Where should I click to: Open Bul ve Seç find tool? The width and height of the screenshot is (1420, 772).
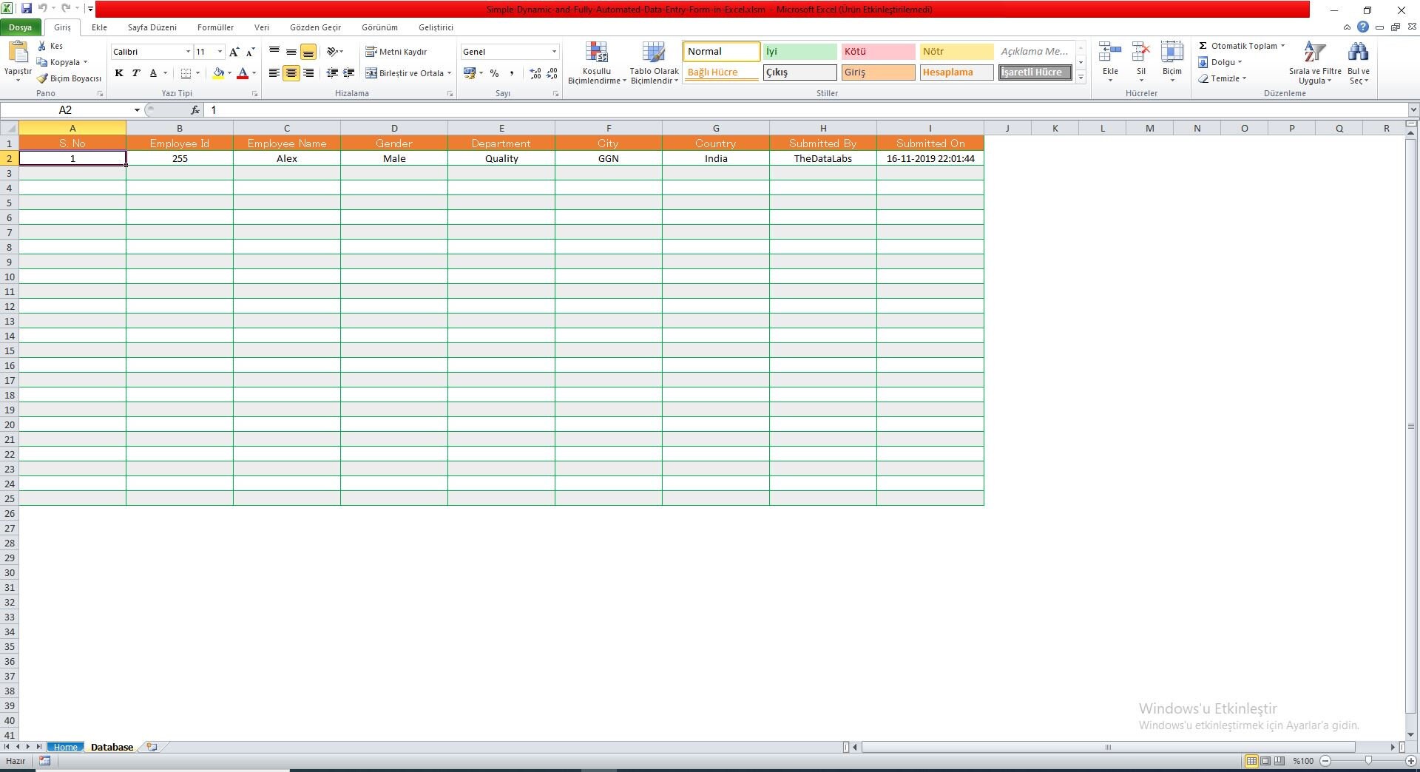1359,63
